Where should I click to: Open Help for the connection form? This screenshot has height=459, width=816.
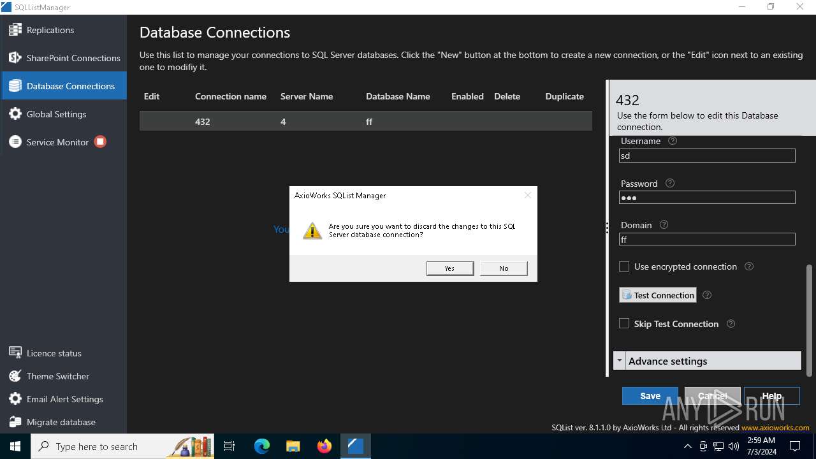[x=771, y=396]
